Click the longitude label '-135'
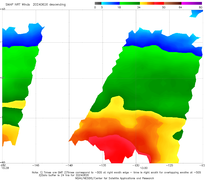This screenshot has height=180, width=205. (102, 165)
